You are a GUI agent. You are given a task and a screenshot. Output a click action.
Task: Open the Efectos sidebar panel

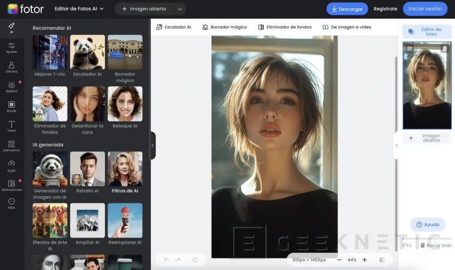[x=12, y=68]
